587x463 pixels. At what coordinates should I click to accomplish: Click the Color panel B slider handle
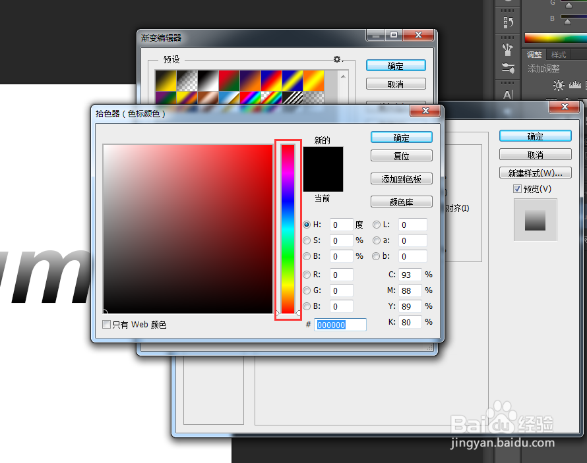(567, 22)
